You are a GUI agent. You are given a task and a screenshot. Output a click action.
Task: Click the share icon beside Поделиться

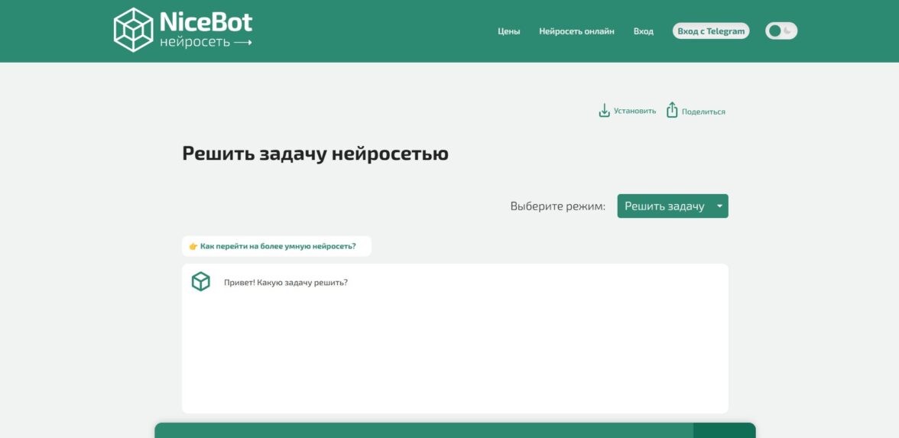[x=672, y=110]
